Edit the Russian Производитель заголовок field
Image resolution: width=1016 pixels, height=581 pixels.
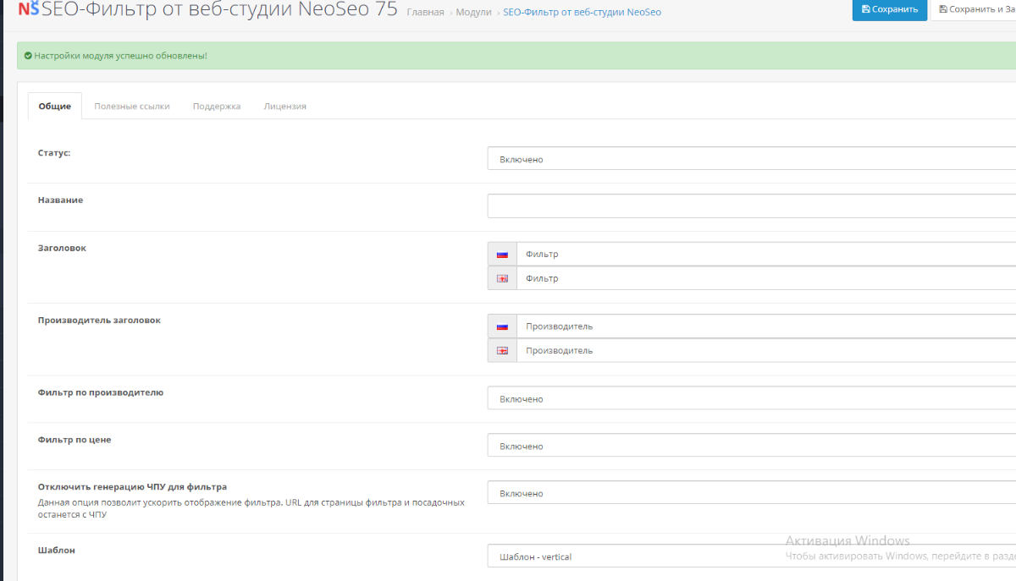pos(766,326)
